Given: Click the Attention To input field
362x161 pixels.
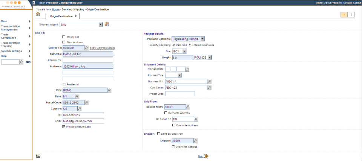Looking at the screenshot, I should [88, 60].
